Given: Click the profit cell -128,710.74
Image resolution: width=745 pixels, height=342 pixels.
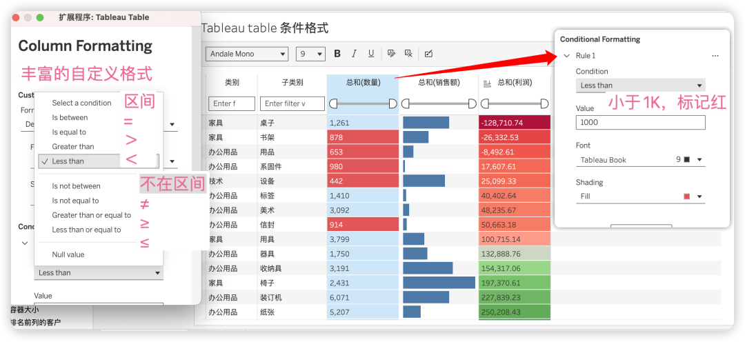Looking at the screenshot, I should coord(515,123).
